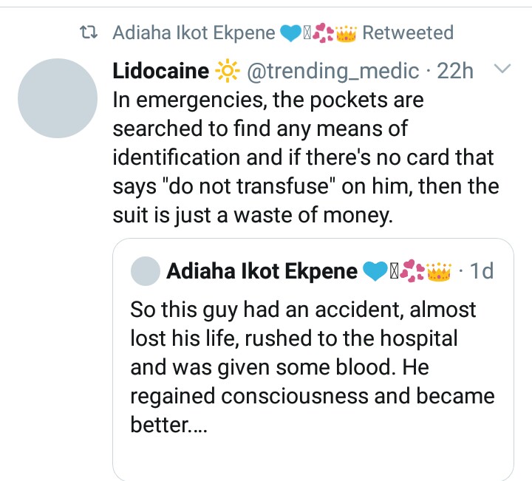The height and width of the screenshot is (481, 532).
Task: Click the "Retweeted" label at the top
Action: coord(408,33)
